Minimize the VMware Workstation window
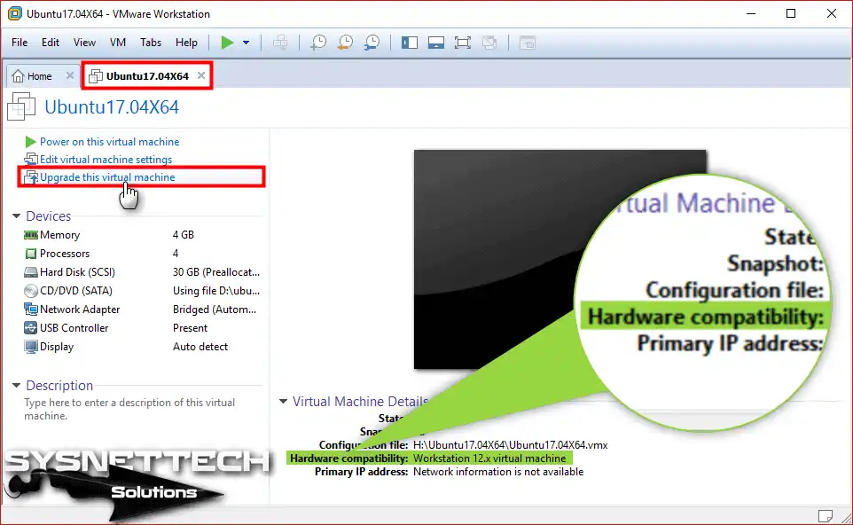 pos(751,13)
